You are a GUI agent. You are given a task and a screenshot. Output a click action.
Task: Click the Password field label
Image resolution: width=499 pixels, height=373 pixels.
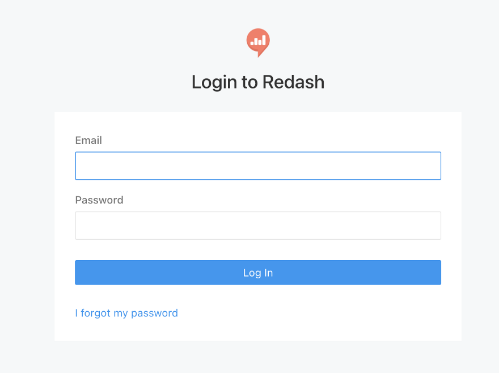(99, 200)
